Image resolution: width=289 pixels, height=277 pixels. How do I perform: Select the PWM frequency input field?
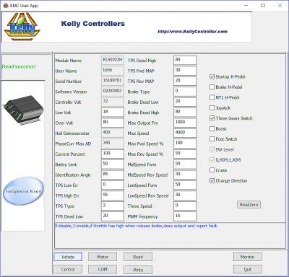coord(185,216)
